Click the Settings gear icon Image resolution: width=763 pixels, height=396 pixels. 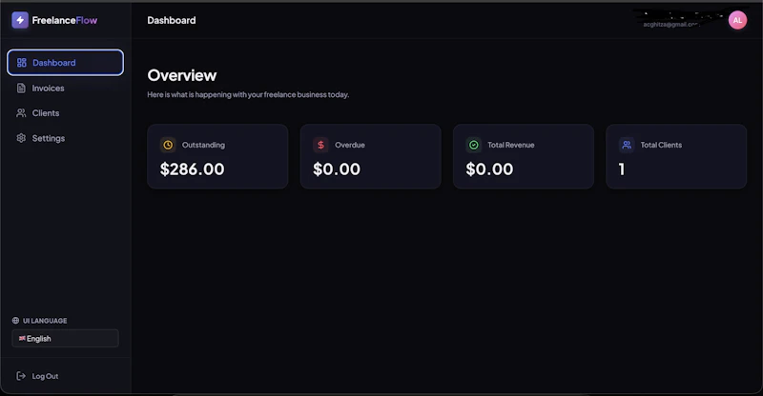point(21,138)
